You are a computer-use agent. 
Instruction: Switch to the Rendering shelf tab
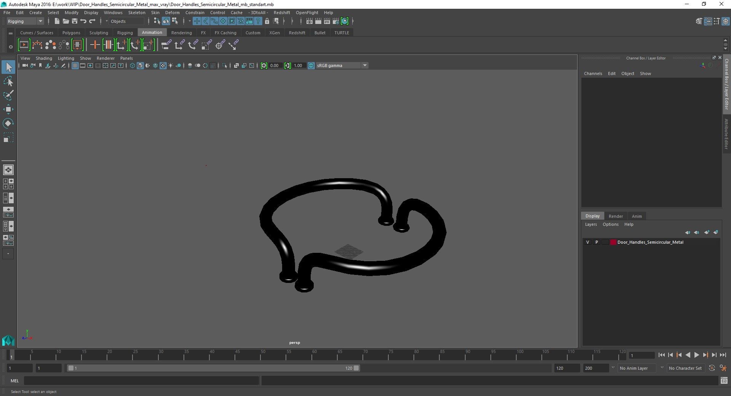[182, 33]
